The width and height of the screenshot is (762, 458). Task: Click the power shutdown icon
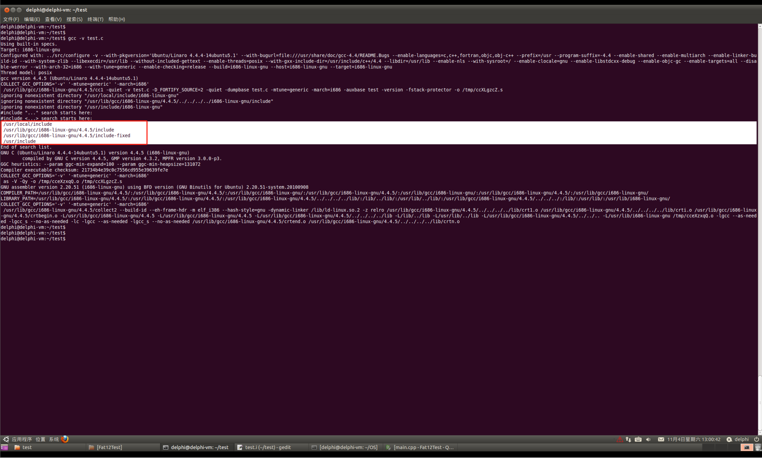tap(756, 439)
